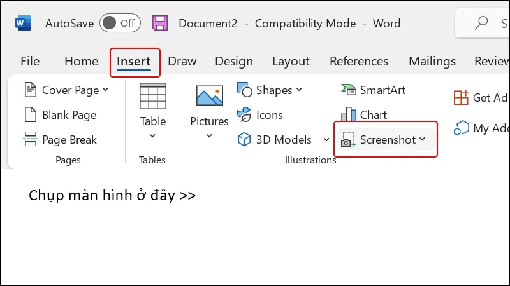This screenshot has width=510, height=286.
Task: Select the Insert ribbon tab
Action: click(x=134, y=61)
